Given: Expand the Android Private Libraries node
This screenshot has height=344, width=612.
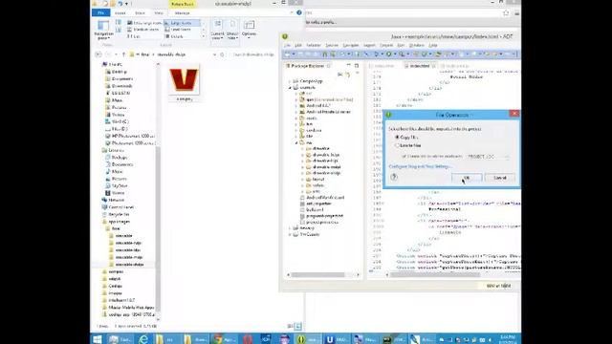Looking at the screenshot, I should click(296, 112).
